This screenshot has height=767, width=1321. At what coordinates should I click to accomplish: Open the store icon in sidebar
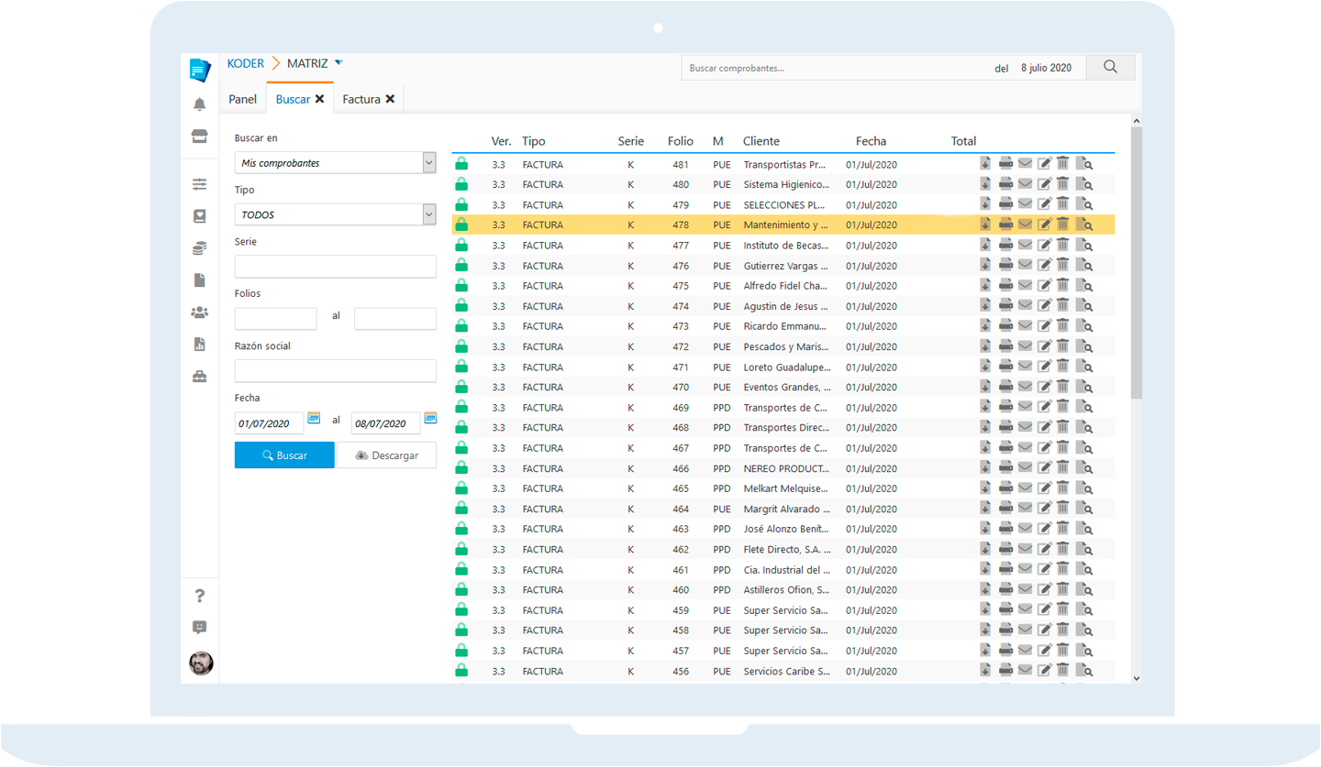click(199, 137)
